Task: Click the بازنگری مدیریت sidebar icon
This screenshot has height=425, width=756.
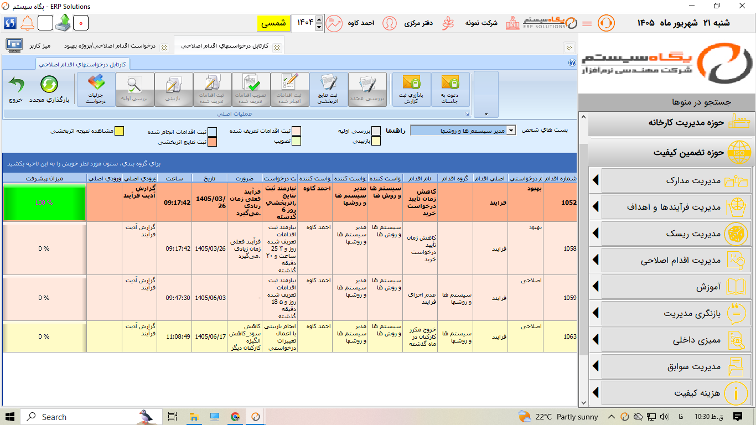Action: coord(736,314)
